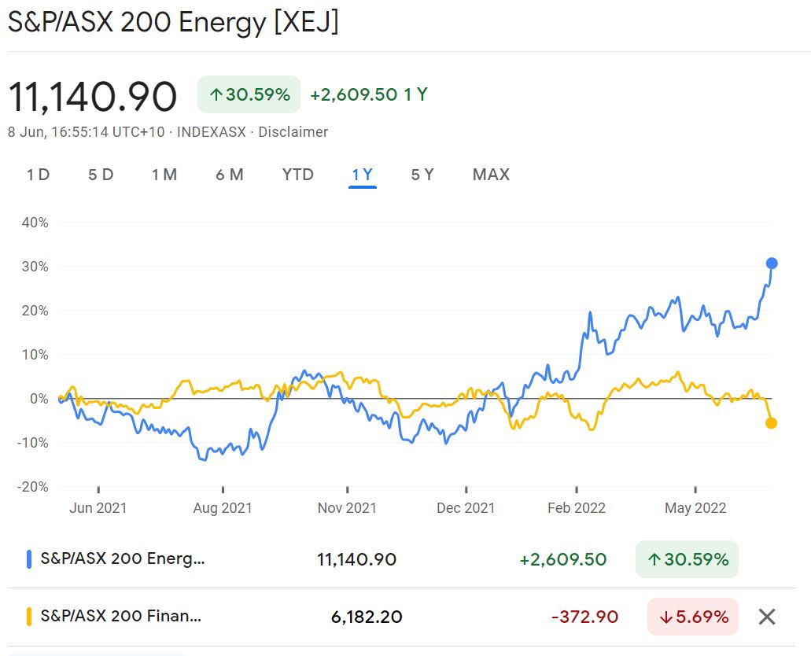The width and height of the screenshot is (811, 656).
Task: Select the 1D time range tab
Action: [x=39, y=175]
